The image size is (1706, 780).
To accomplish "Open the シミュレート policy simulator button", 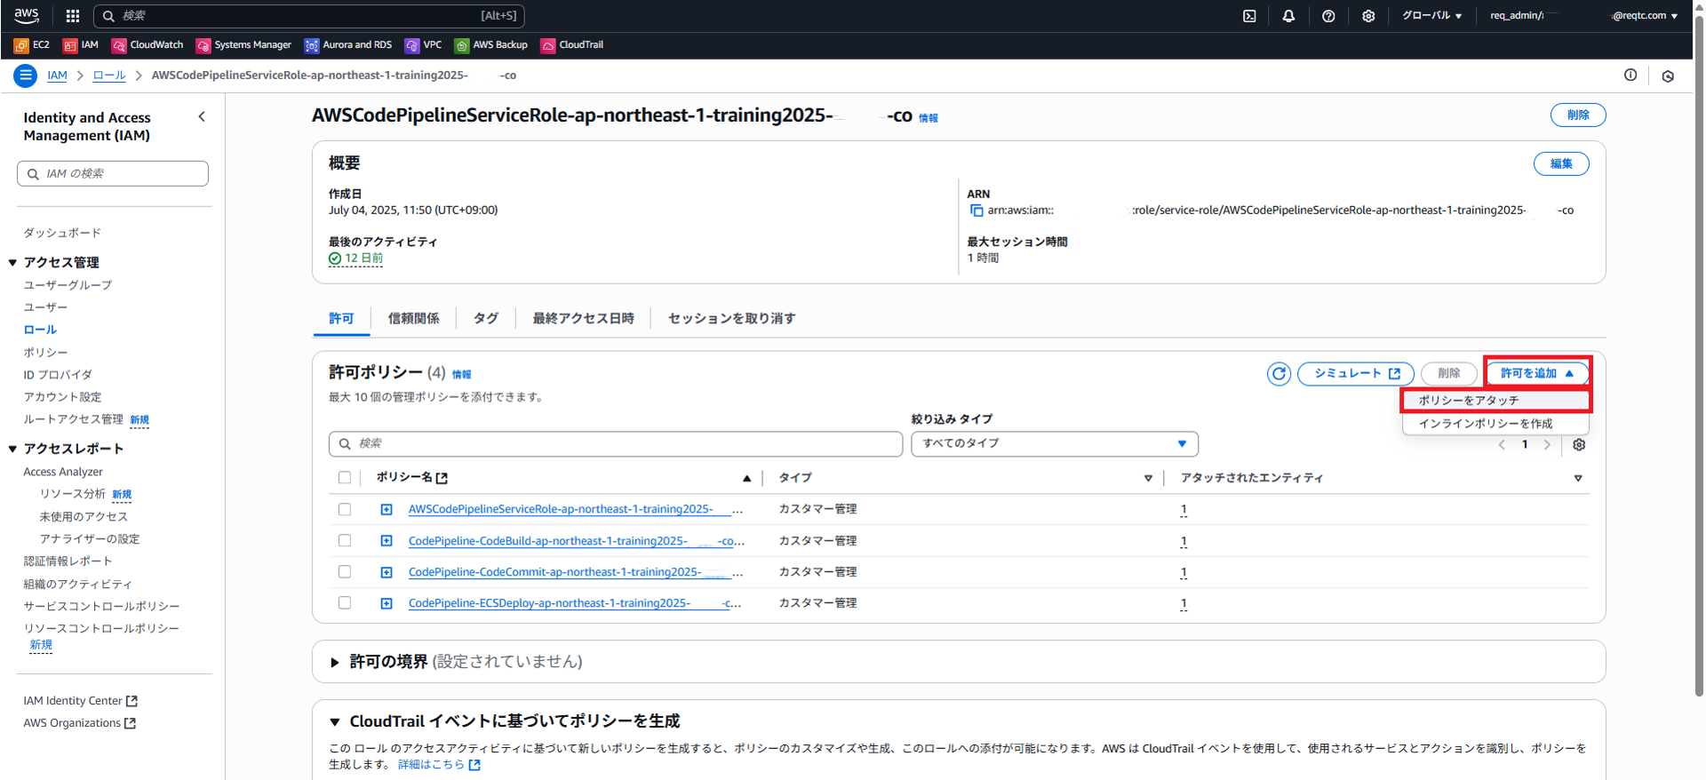I will (x=1356, y=374).
